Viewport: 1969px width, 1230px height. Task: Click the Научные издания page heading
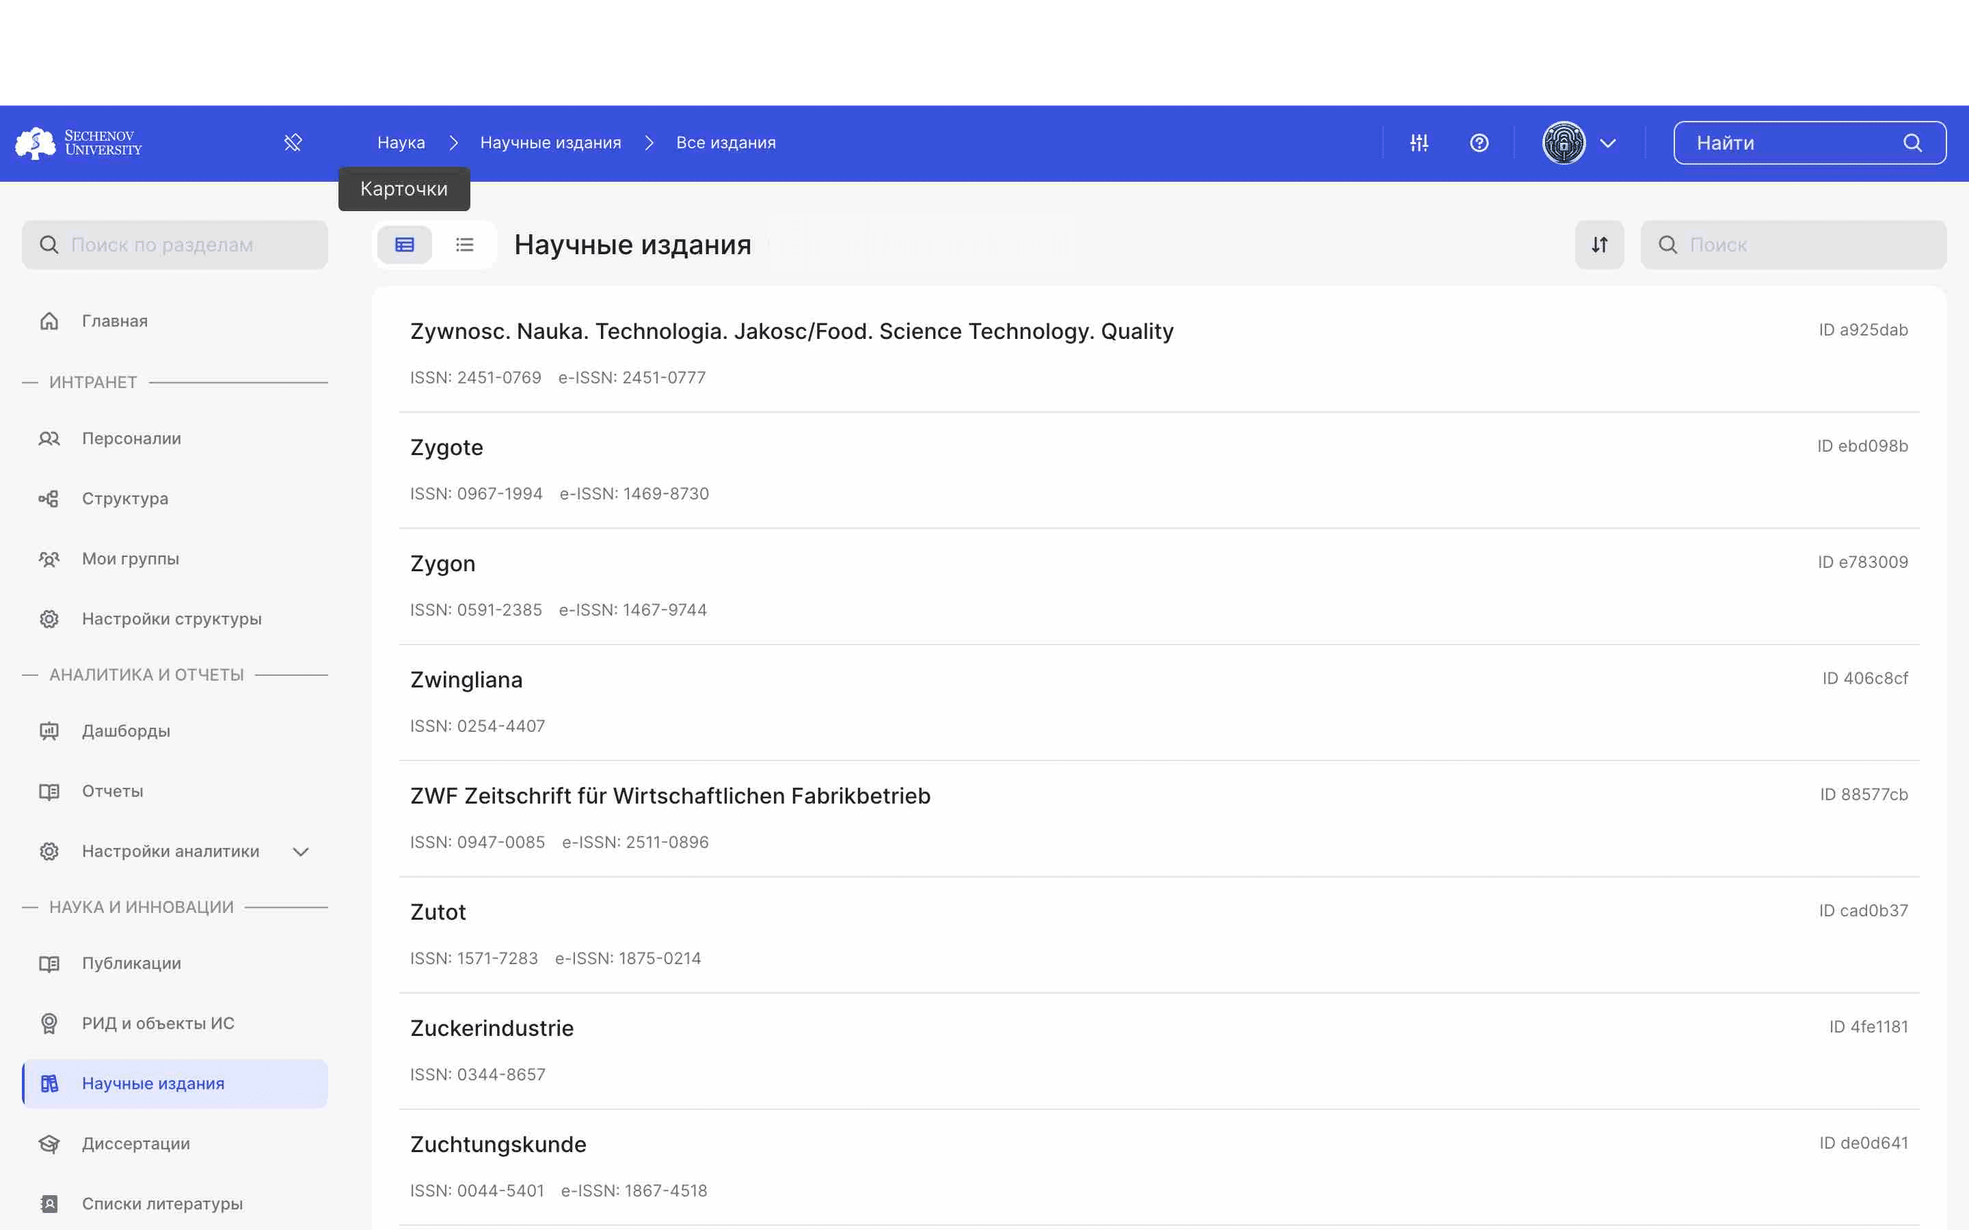pos(633,245)
